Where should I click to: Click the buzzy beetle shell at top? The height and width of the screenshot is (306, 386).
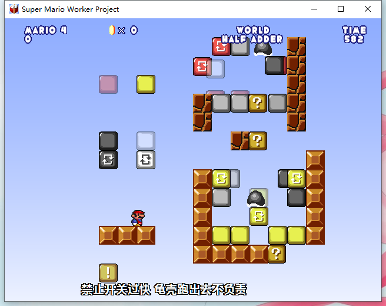pyautogui.click(x=263, y=48)
